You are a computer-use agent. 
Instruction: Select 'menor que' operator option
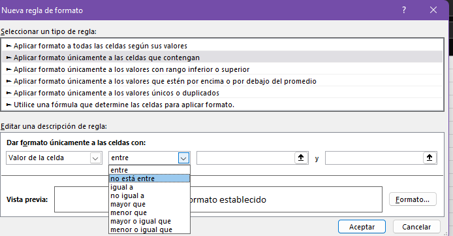coord(149,212)
